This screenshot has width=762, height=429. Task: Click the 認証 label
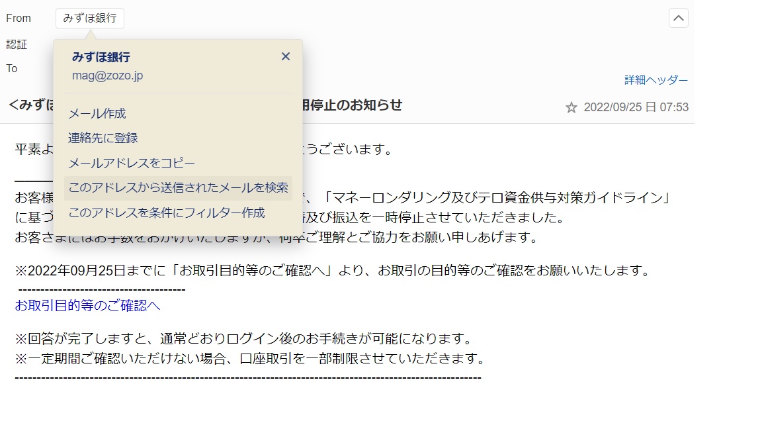coord(17,45)
